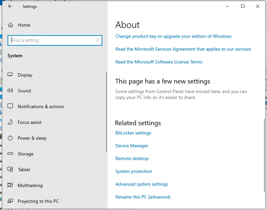267x210 pixels.
Task: Click the Related settings heading
Action: tap(138, 123)
